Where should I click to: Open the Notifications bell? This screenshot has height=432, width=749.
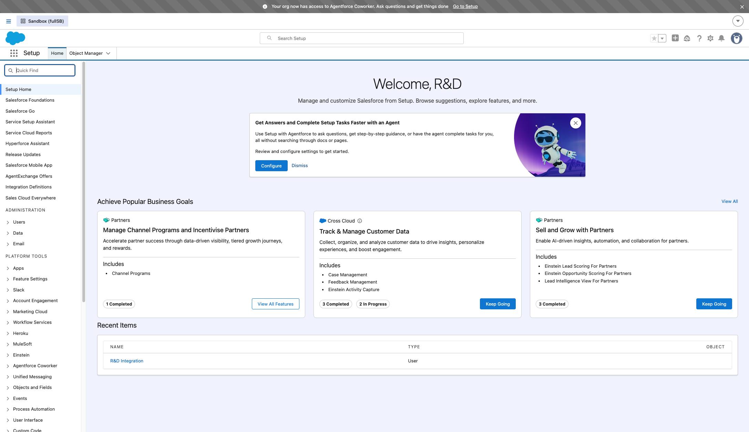pyautogui.click(x=721, y=38)
